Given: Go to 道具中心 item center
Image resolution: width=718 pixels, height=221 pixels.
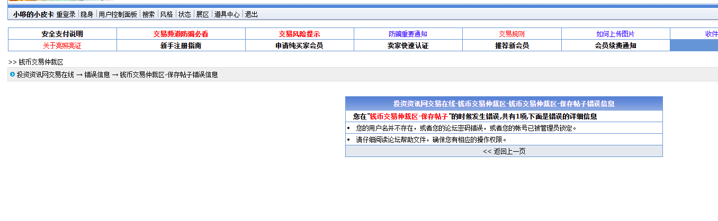Looking at the screenshot, I should [x=227, y=14].
